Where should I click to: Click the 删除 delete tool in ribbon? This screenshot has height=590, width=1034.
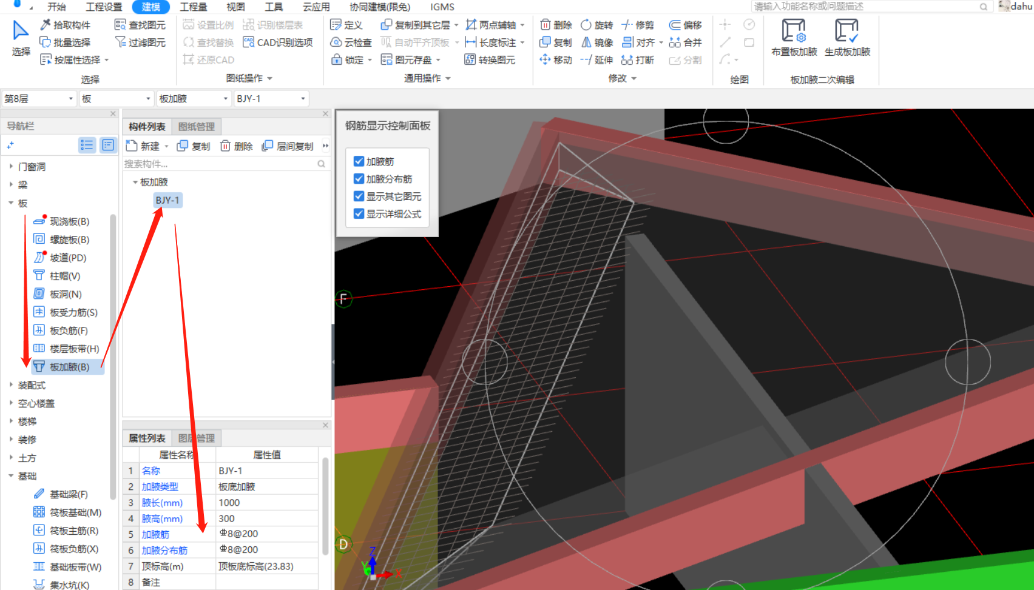click(x=556, y=25)
